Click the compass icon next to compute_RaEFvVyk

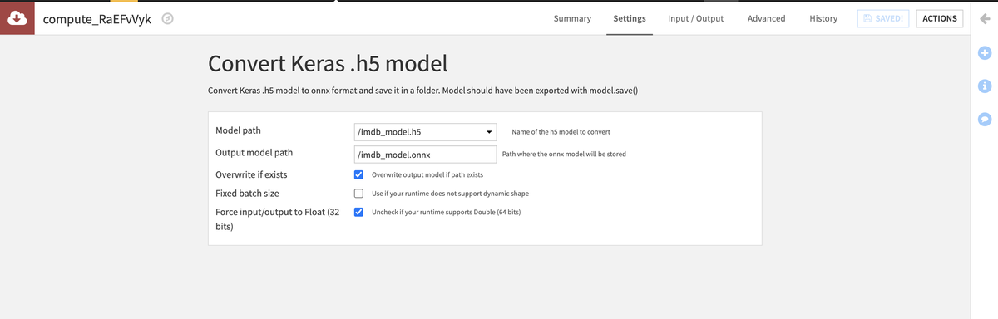[x=167, y=18]
